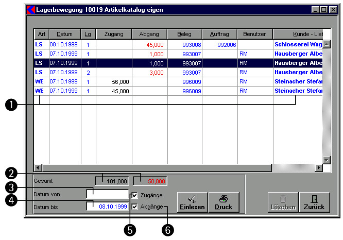This screenshot has width=343, height=240.
Task: Click the Auftrag value 992006
Action: coord(227,45)
